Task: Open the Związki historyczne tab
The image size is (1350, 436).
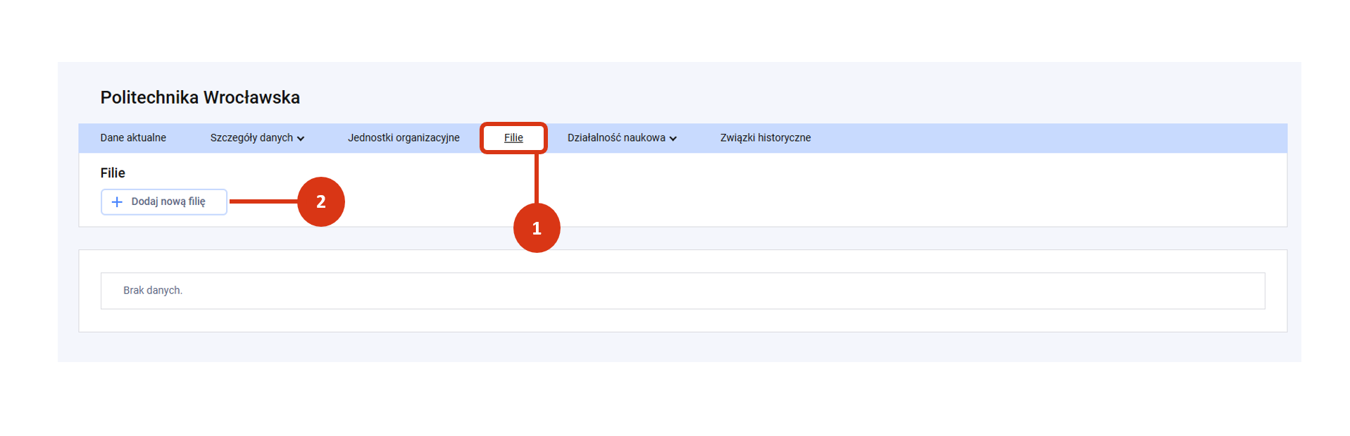Action: pyautogui.click(x=765, y=138)
